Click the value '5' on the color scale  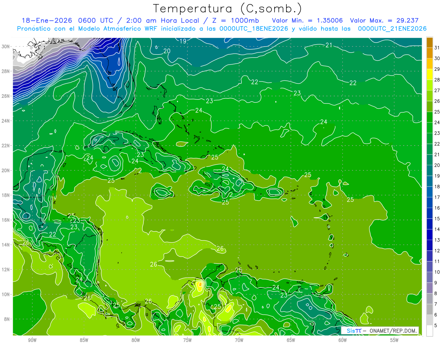pyautogui.click(x=436, y=326)
